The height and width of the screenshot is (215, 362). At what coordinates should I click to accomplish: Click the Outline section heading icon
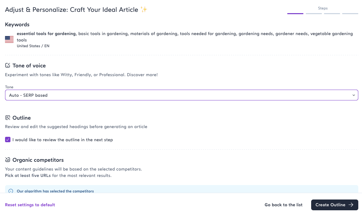pyautogui.click(x=8, y=118)
